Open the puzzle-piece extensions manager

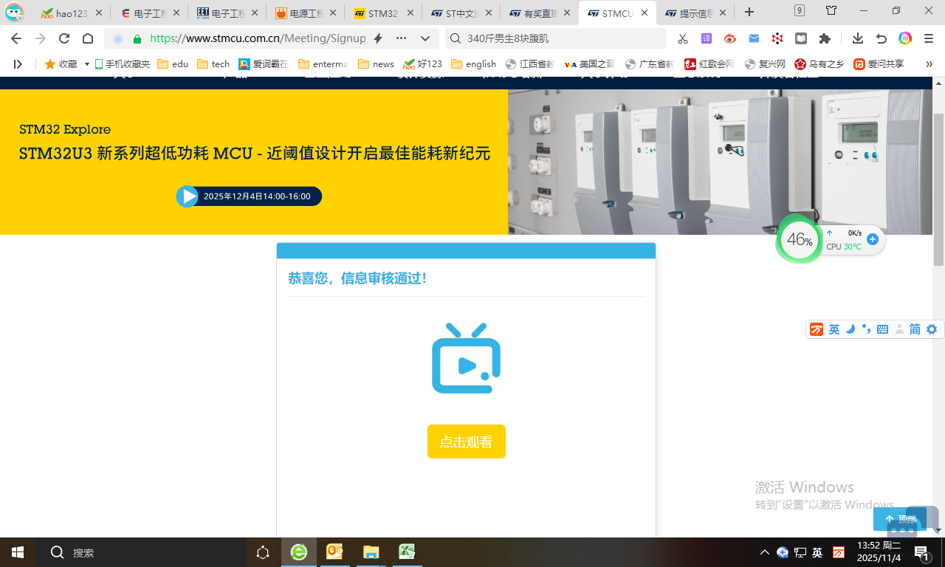(825, 38)
